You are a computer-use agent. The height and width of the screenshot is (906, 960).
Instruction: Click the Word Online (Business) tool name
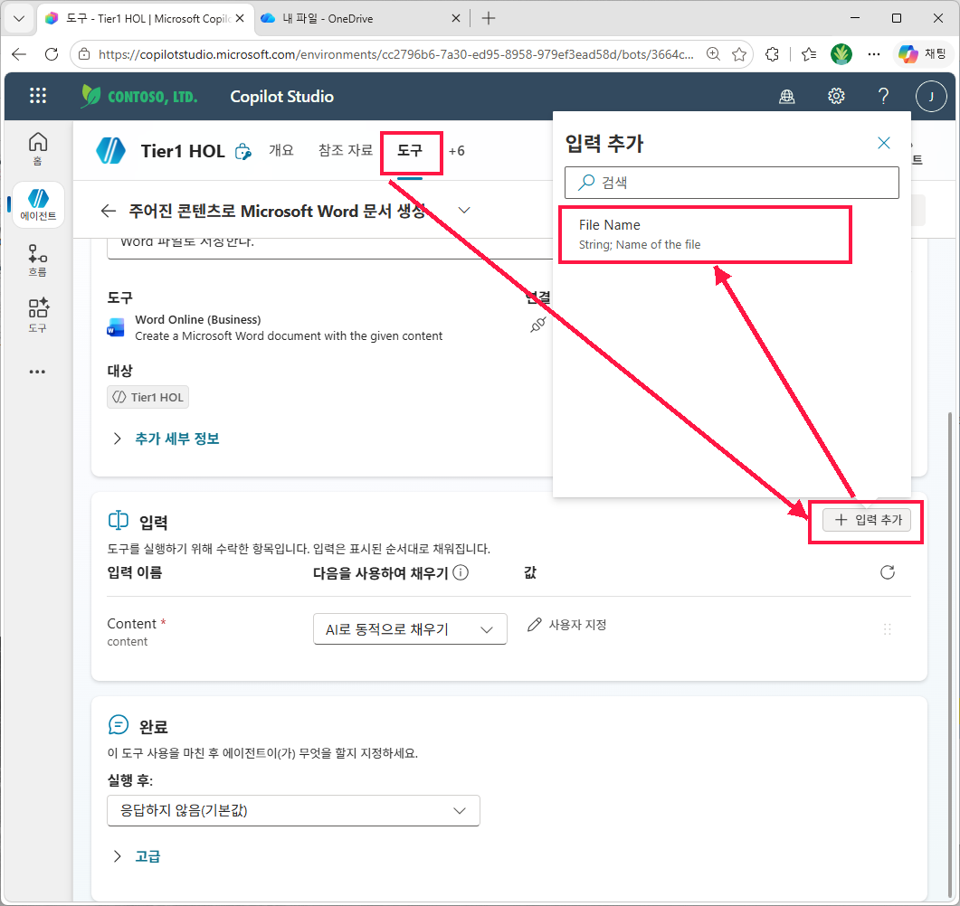pyautogui.click(x=198, y=319)
